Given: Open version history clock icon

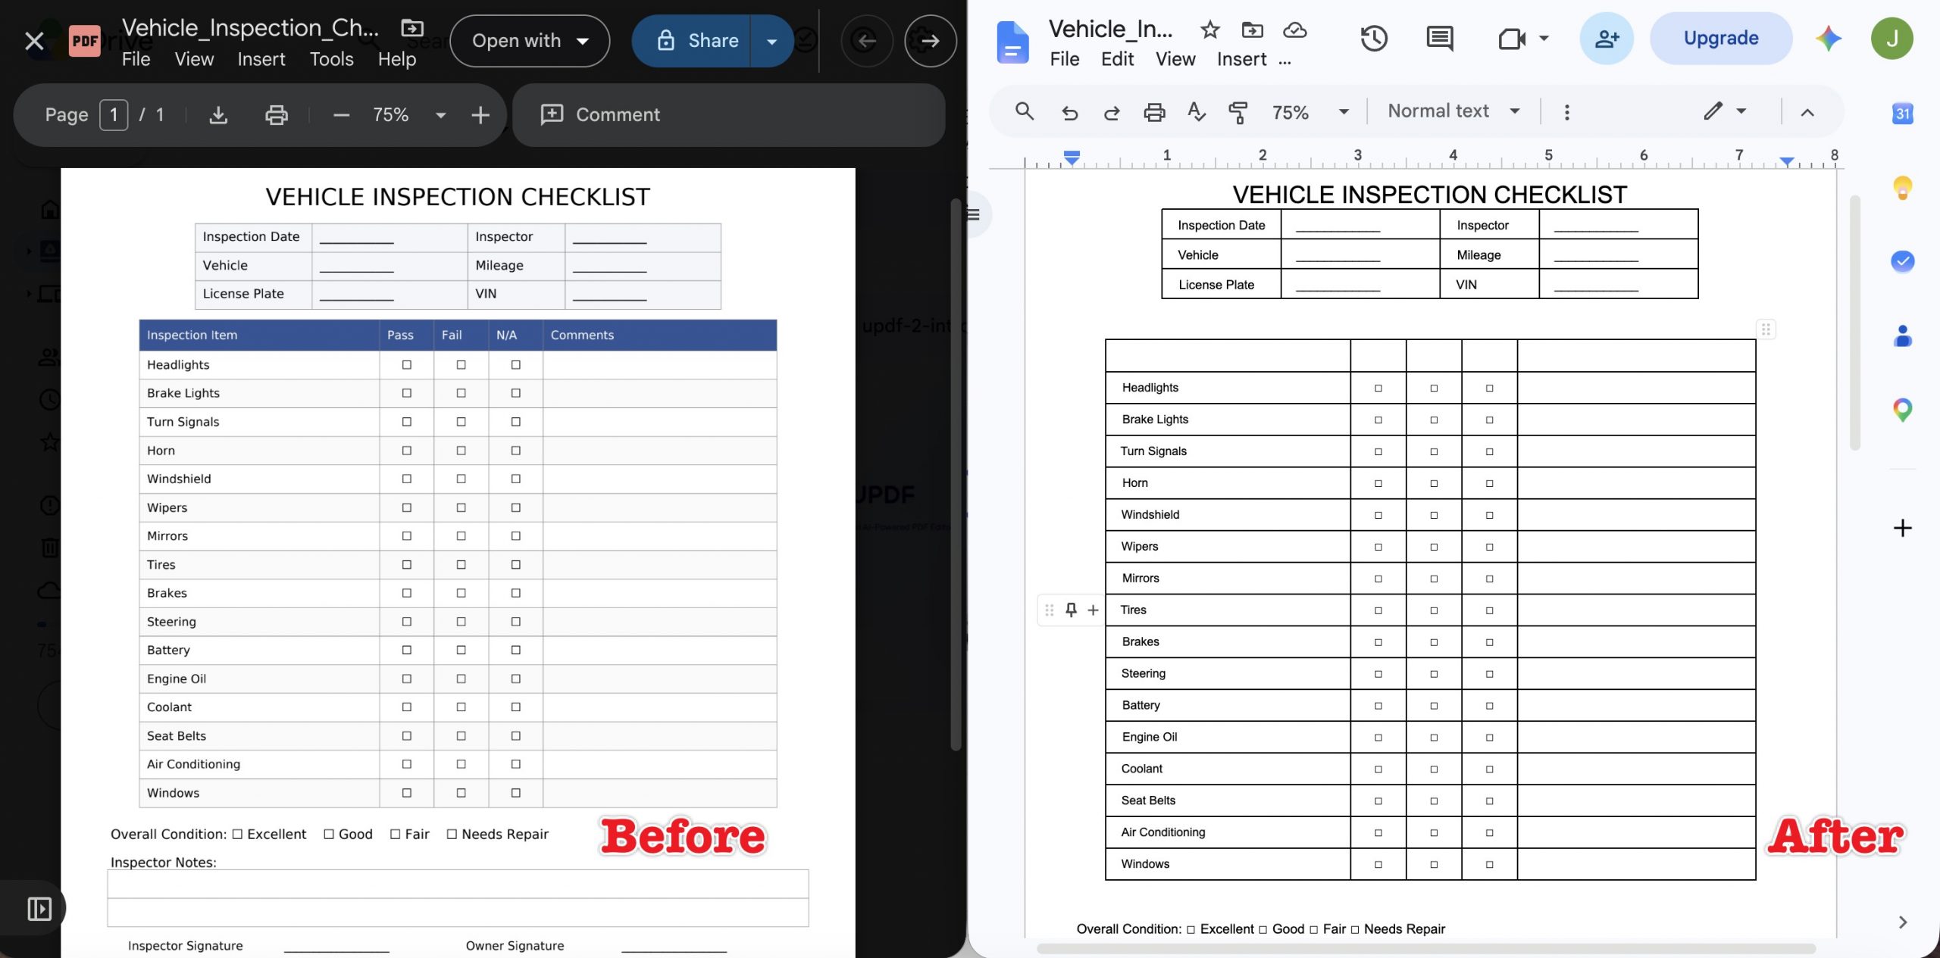Looking at the screenshot, I should coord(1373,38).
